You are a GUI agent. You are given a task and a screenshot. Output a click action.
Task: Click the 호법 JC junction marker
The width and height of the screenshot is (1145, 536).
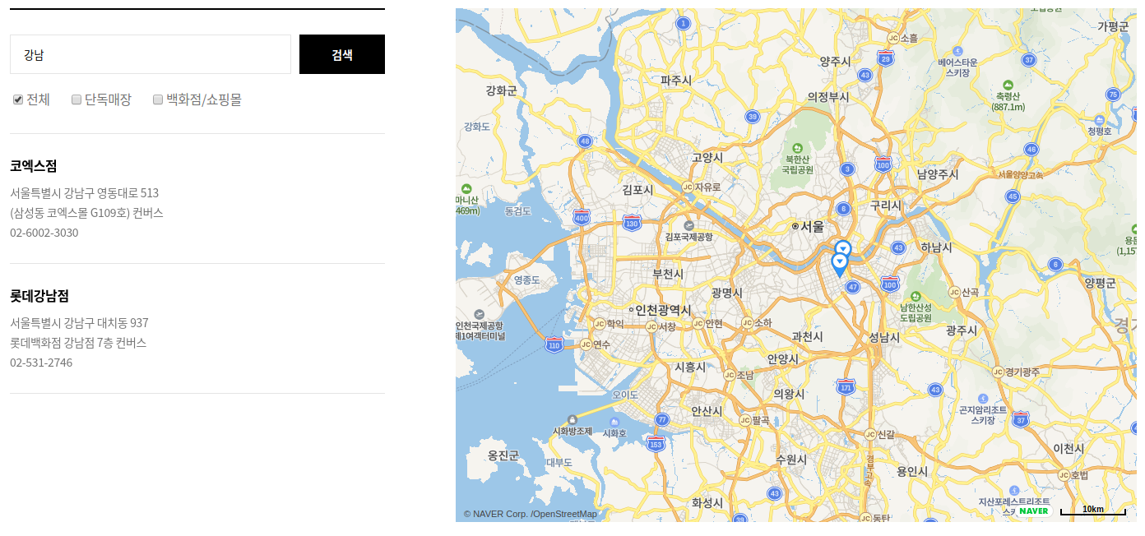1064,474
